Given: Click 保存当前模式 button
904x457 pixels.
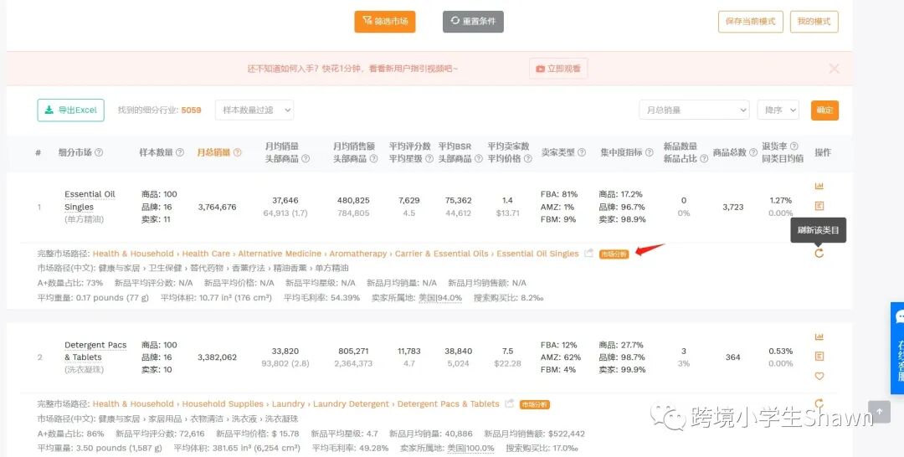Looking at the screenshot, I should (x=751, y=21).
